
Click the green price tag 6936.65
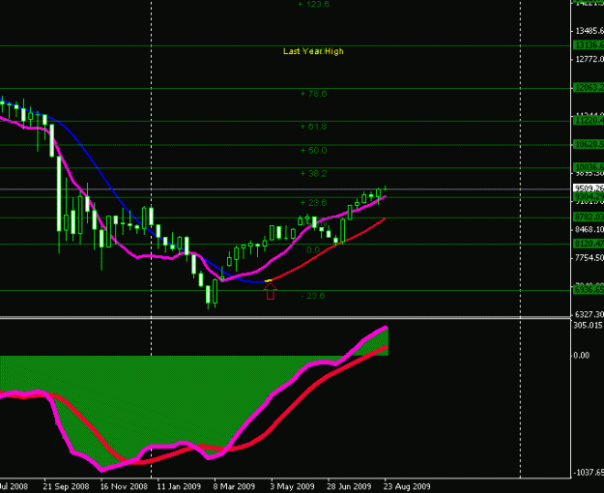[x=589, y=289]
